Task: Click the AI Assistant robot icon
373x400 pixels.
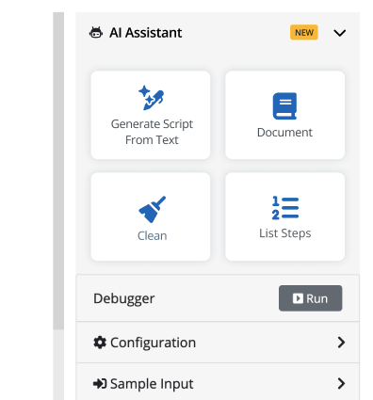Action: pos(96,33)
